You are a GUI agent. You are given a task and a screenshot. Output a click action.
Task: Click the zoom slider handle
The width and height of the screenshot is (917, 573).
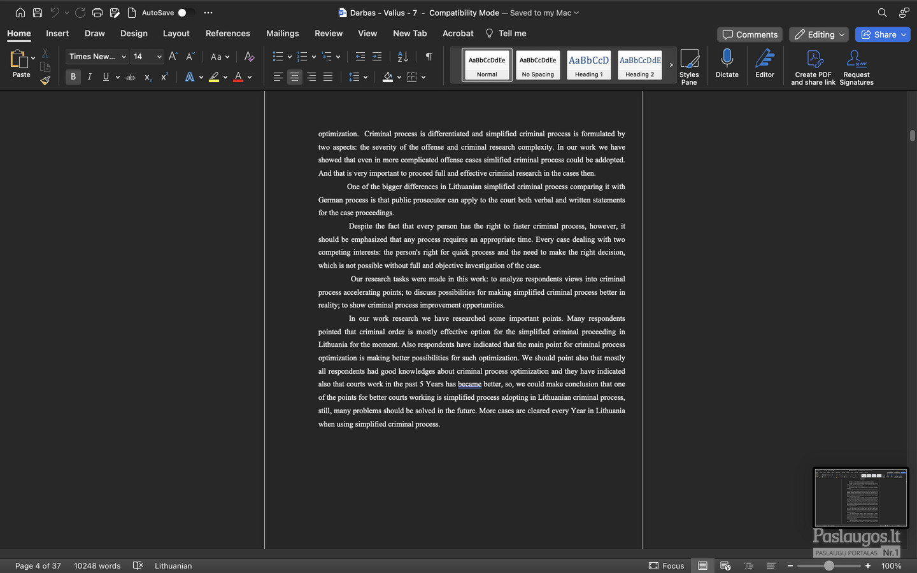click(828, 565)
